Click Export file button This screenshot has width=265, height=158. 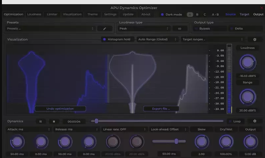click(161, 109)
